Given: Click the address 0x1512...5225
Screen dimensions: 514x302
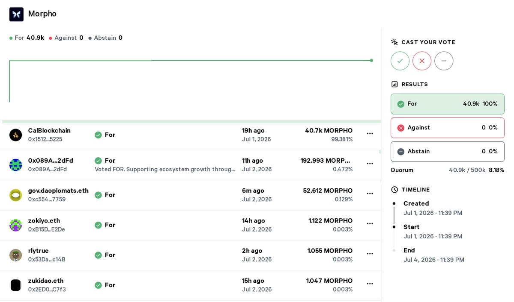Looking at the screenshot, I should 45,139.
